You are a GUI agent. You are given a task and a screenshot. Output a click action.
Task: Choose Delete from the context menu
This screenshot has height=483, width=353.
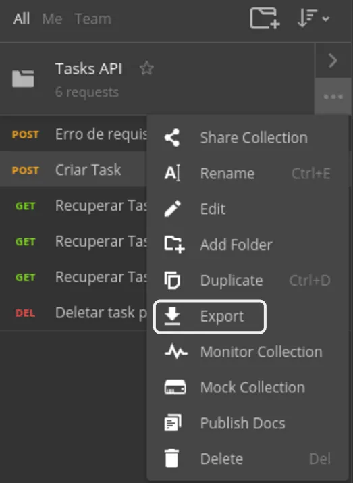[x=248, y=459]
